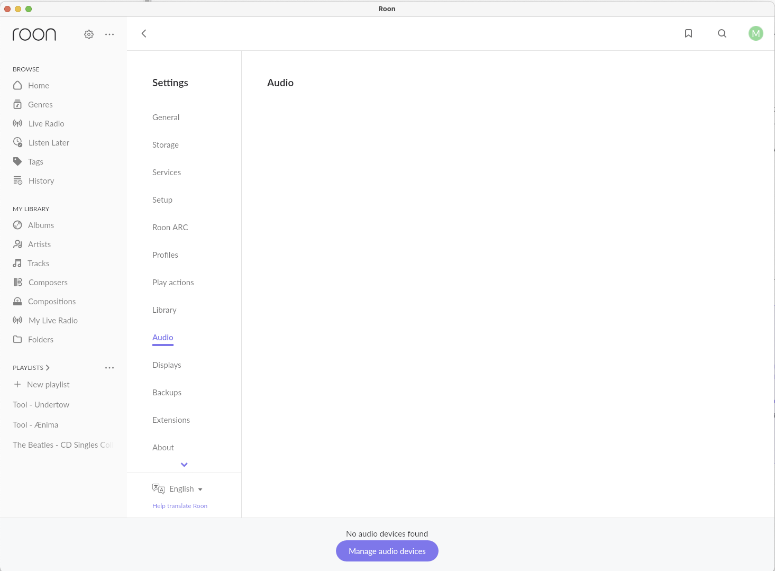Browse Tracks in My Library
Viewport: 775px width, 571px height.
[x=38, y=264]
